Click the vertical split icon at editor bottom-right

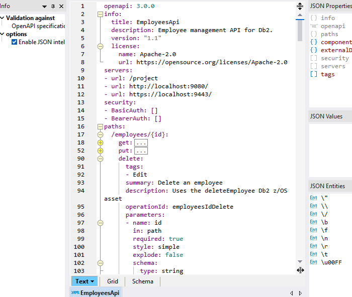300,270
